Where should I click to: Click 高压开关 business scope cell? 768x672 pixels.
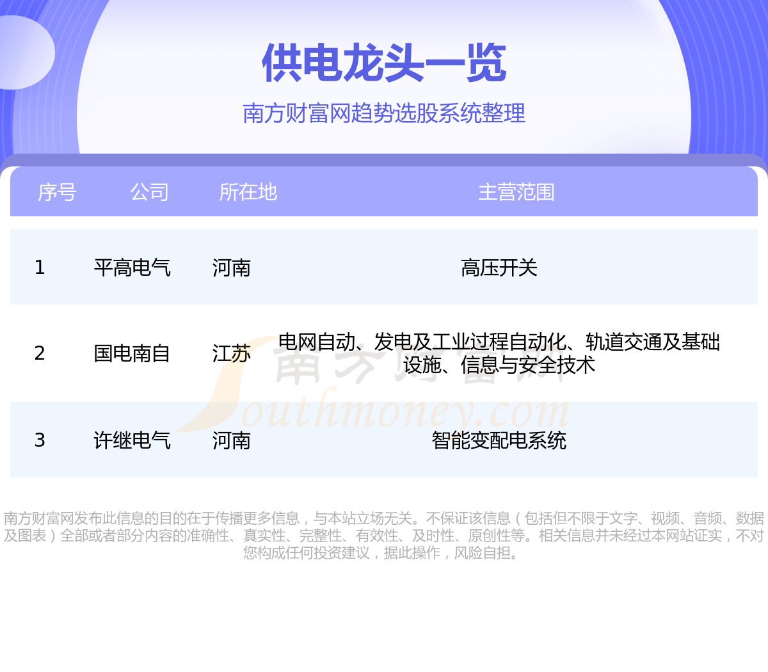(x=499, y=268)
